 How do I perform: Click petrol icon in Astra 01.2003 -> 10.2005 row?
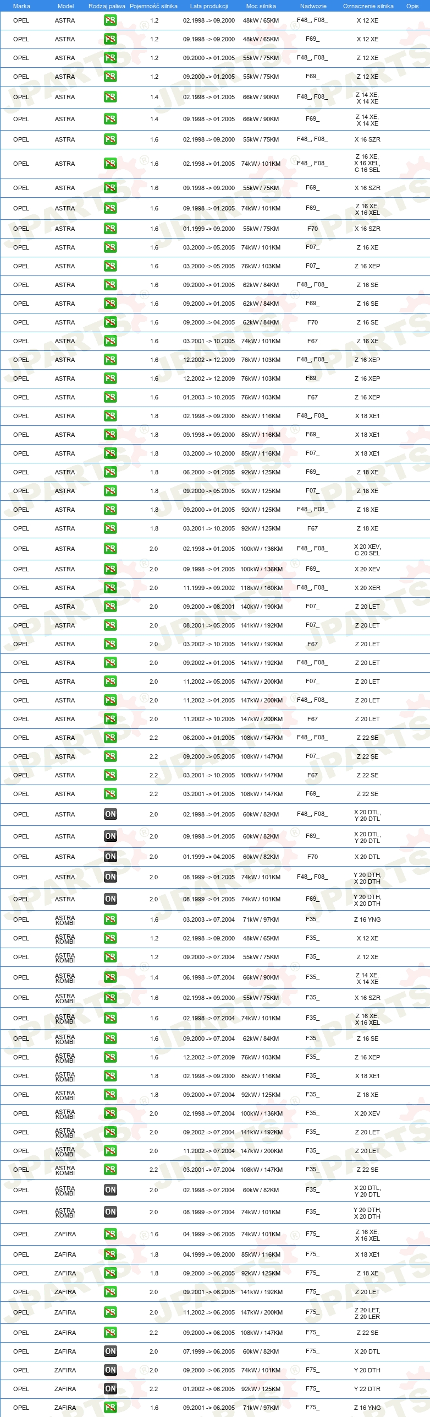pyautogui.click(x=110, y=397)
